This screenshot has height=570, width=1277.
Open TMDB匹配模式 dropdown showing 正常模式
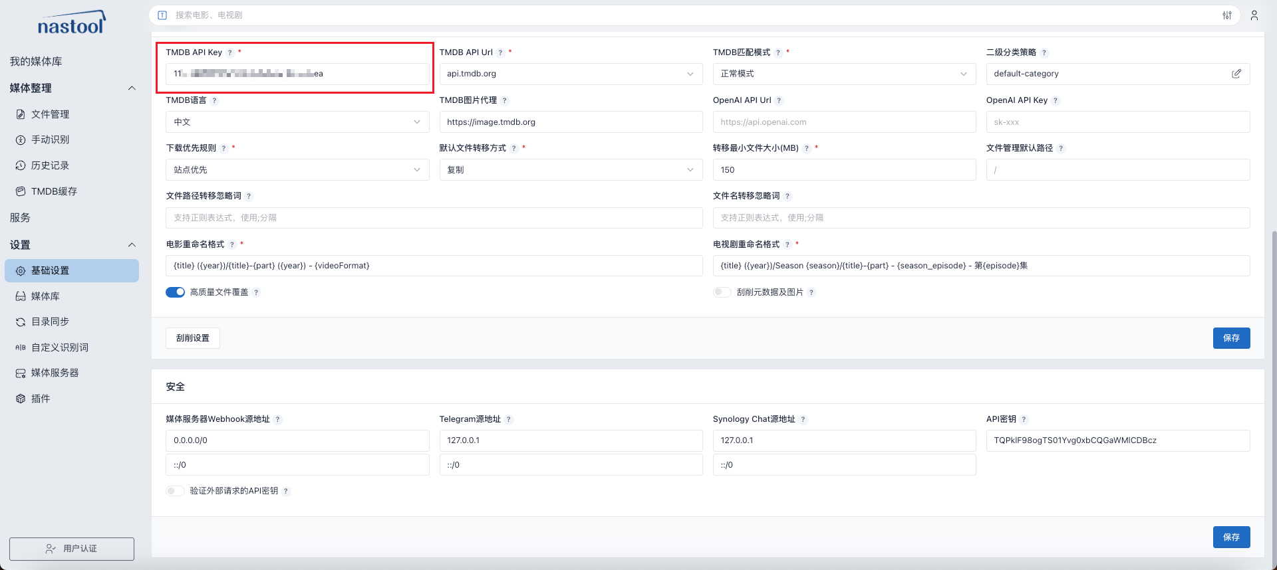[844, 74]
